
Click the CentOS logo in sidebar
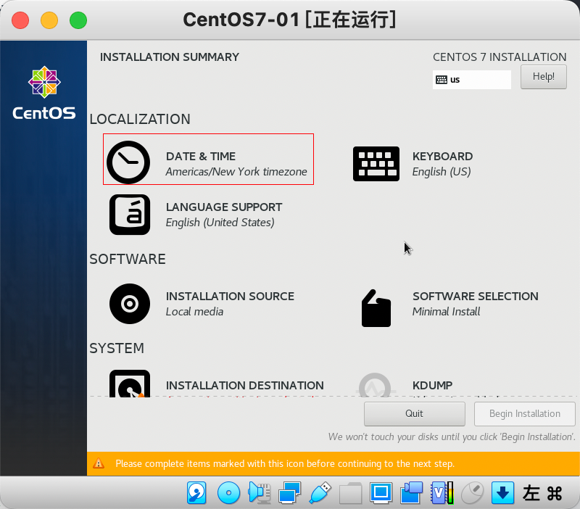(x=44, y=93)
